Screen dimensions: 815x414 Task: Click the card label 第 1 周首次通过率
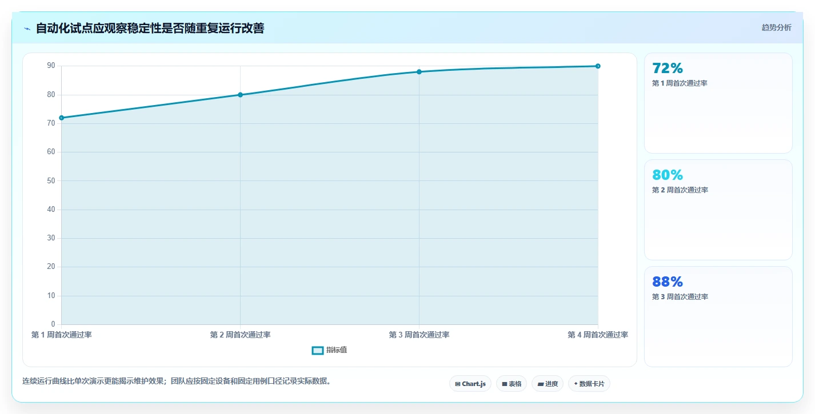tap(680, 83)
